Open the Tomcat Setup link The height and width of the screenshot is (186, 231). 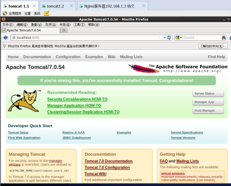pos(18,132)
